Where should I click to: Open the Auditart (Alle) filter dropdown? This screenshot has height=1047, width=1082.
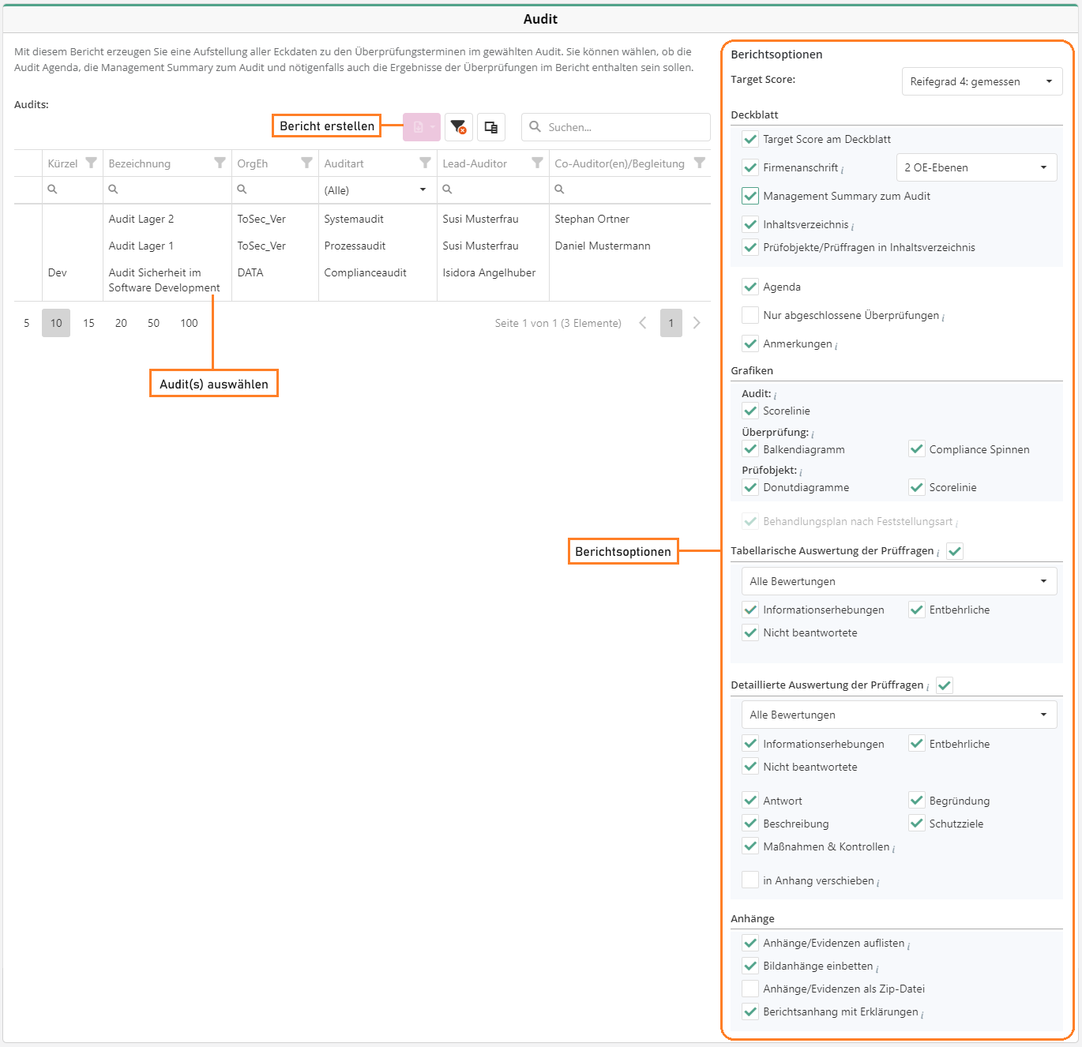(377, 190)
